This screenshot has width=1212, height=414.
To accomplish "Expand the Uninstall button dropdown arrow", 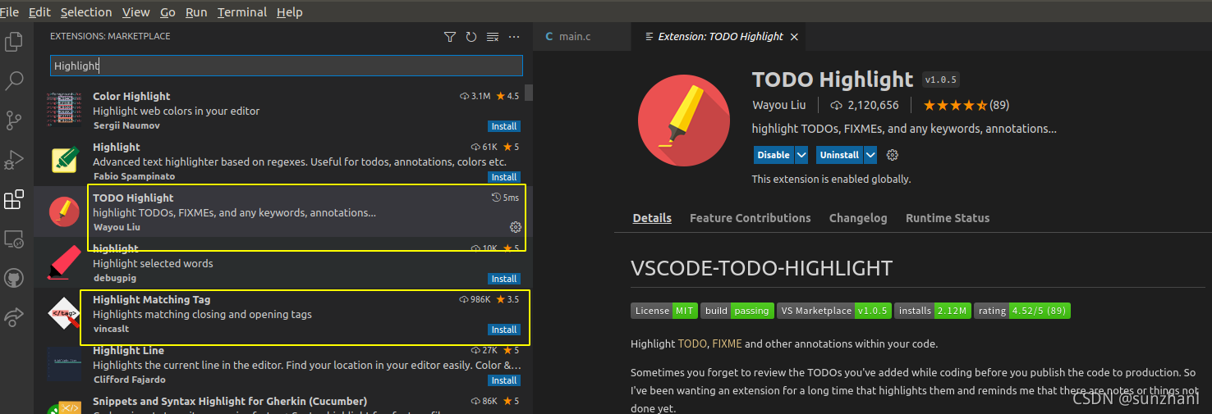I will pyautogui.click(x=870, y=155).
